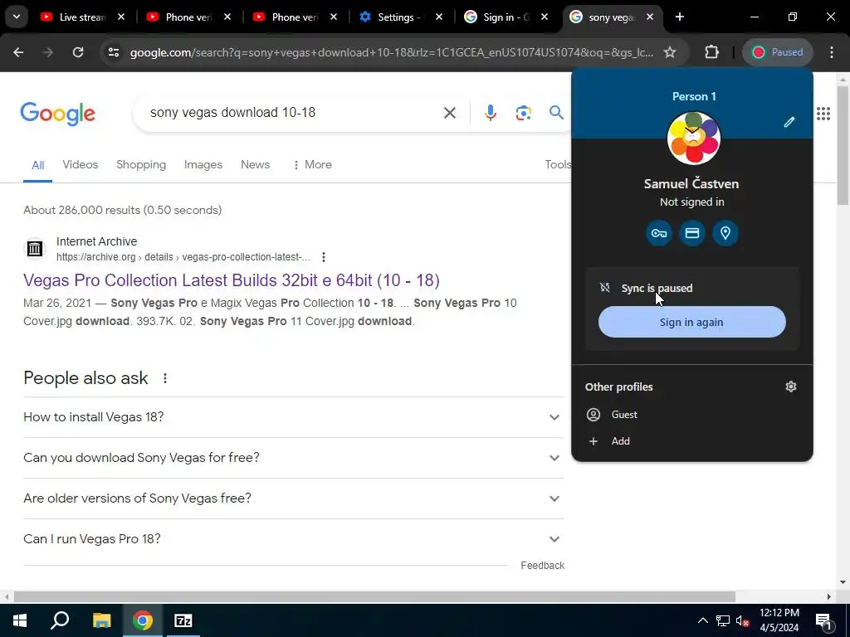
Task: Edit profile name with pencil icon
Action: tap(789, 122)
